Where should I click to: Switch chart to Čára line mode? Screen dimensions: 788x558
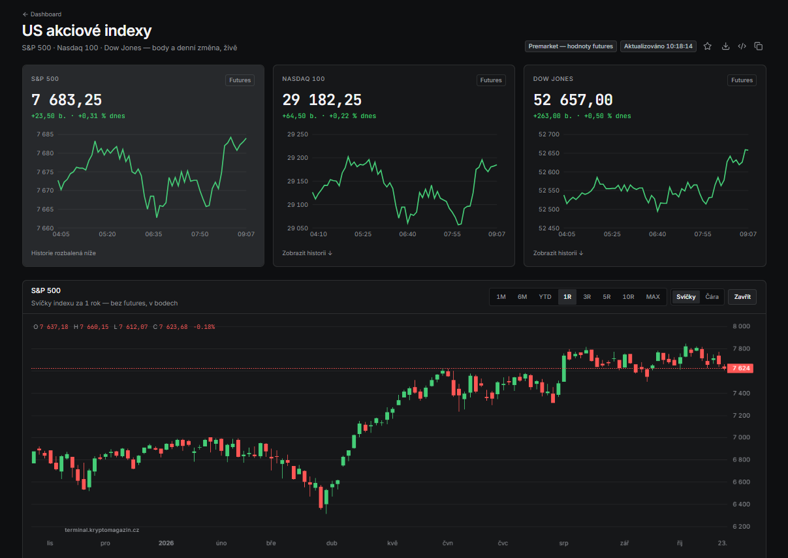[x=712, y=297]
